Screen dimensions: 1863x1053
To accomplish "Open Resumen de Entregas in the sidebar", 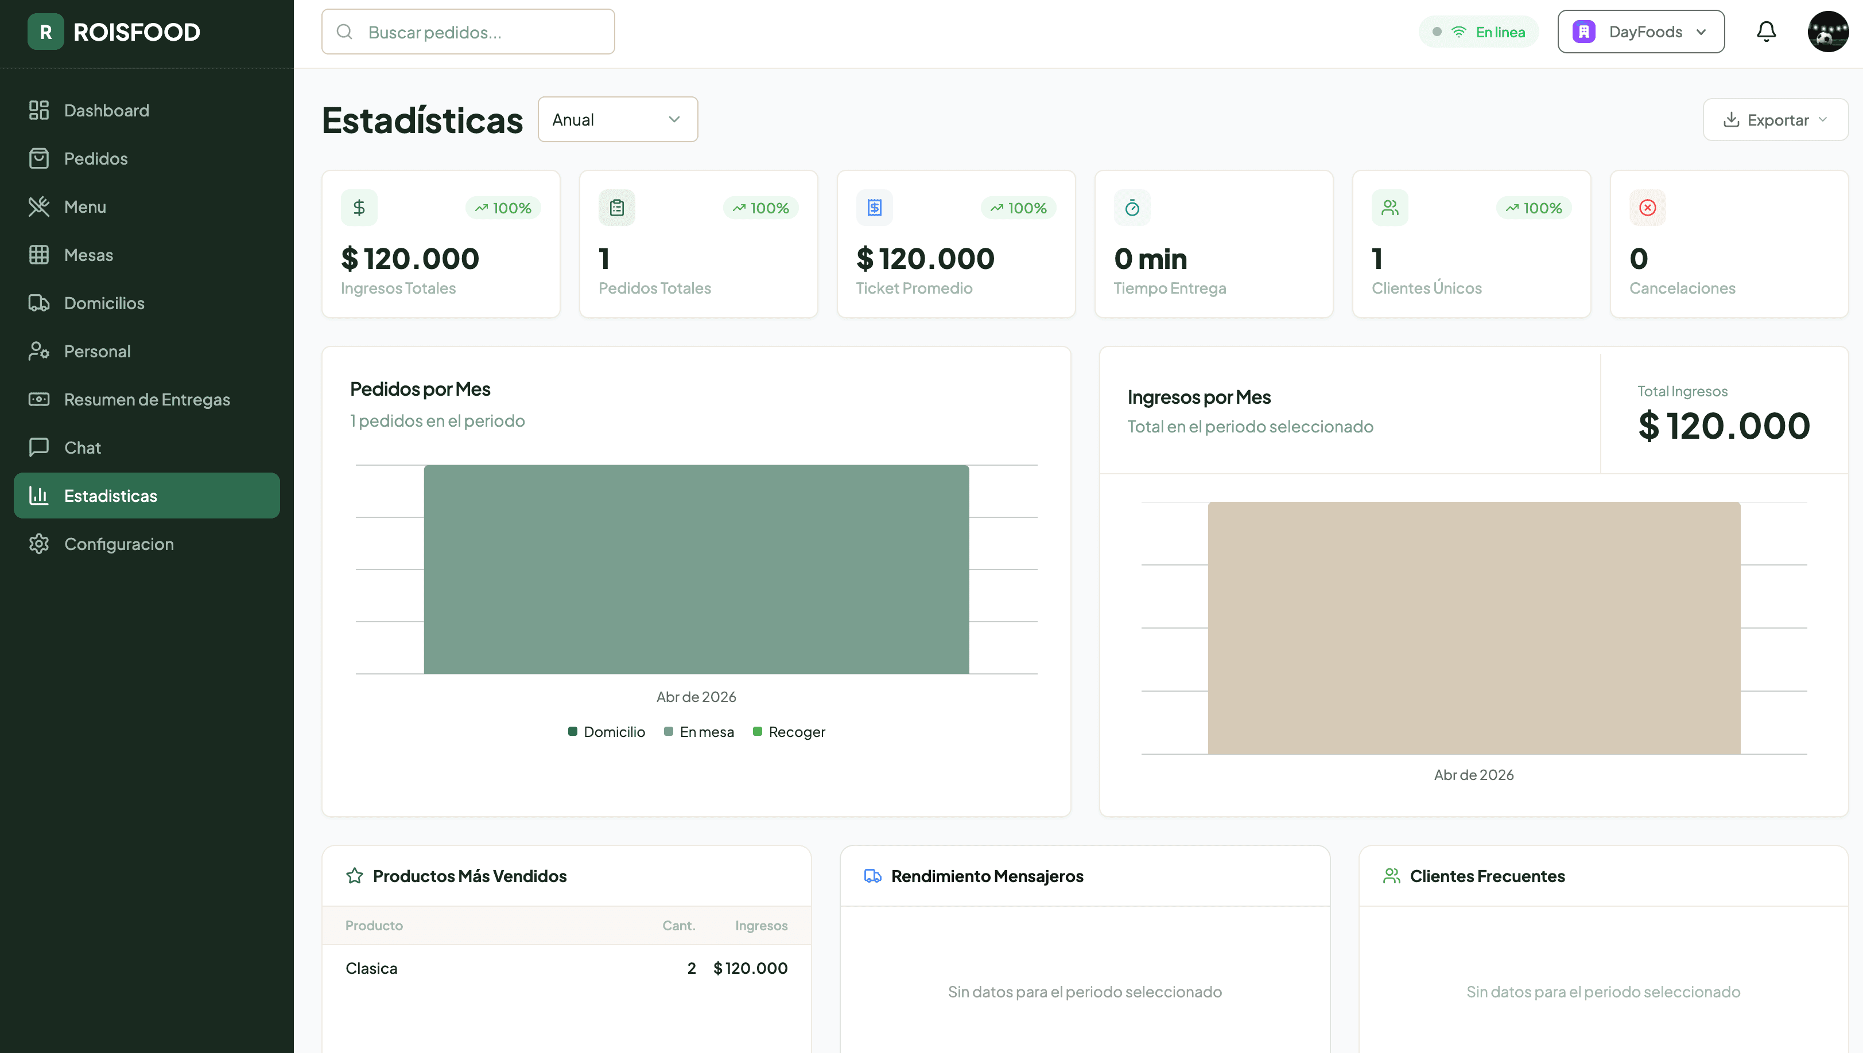I will (x=146, y=399).
